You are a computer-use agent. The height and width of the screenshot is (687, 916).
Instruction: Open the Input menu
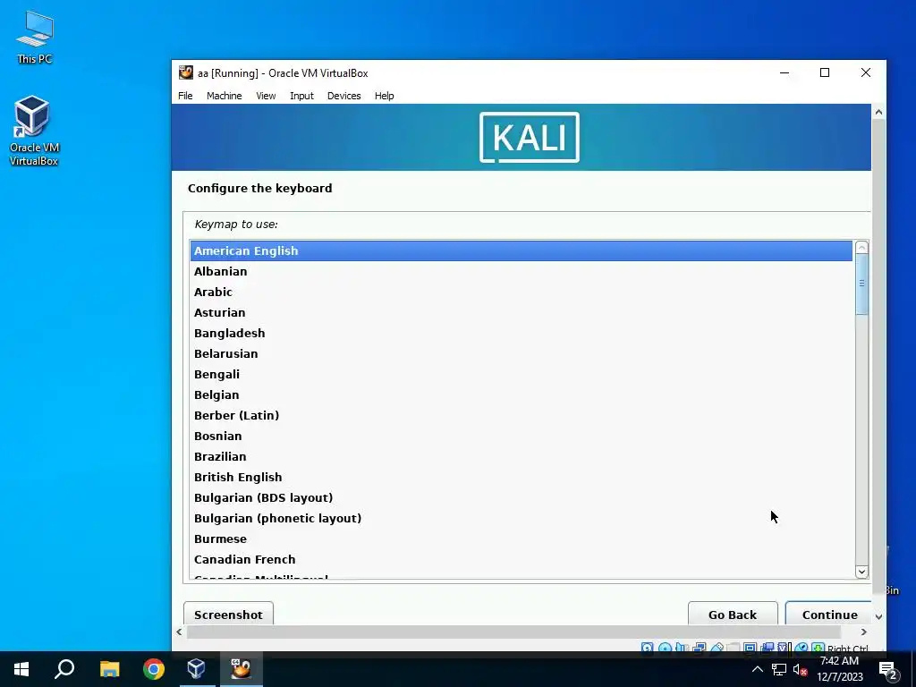tap(302, 96)
